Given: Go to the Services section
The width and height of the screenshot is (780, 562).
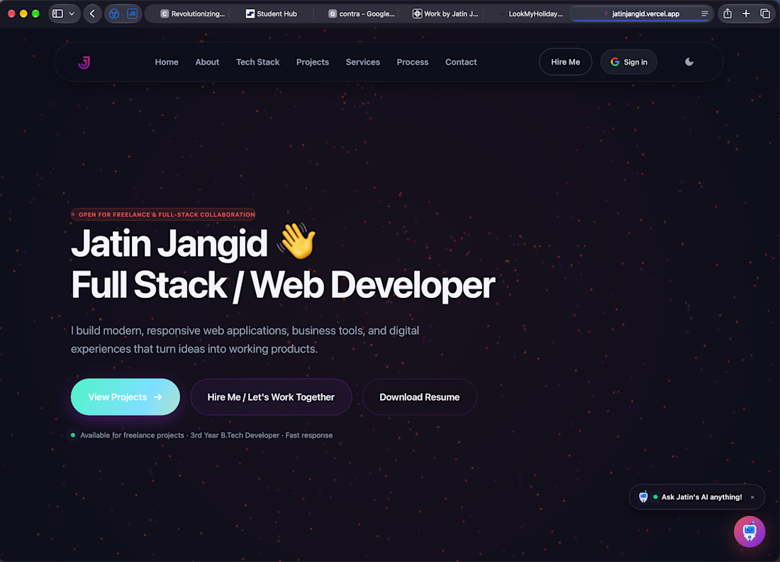Looking at the screenshot, I should coord(362,62).
